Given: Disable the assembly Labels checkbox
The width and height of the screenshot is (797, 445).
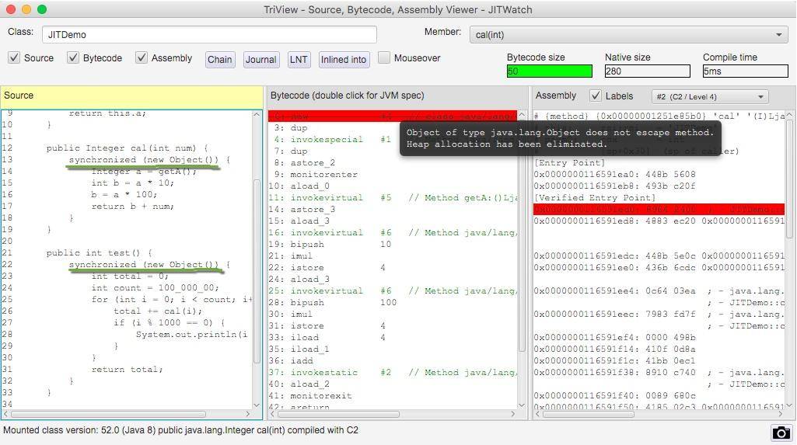Looking at the screenshot, I should point(596,96).
